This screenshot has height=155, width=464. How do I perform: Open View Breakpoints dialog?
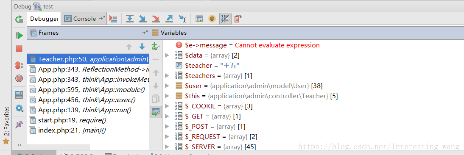point(19,65)
